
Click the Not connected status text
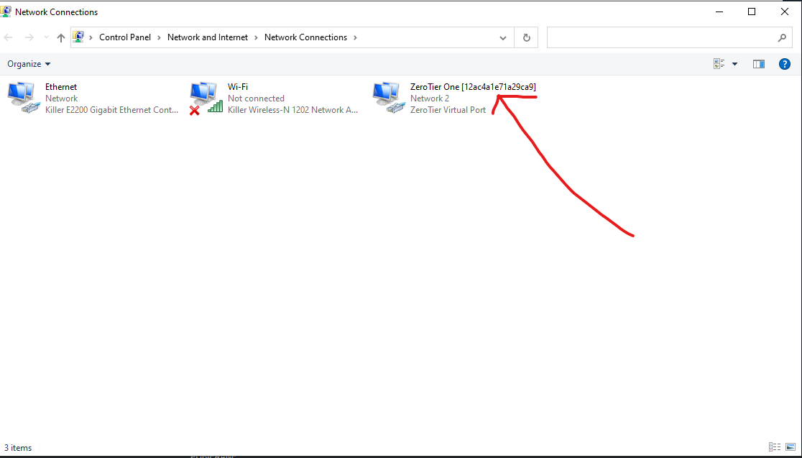pyautogui.click(x=256, y=99)
